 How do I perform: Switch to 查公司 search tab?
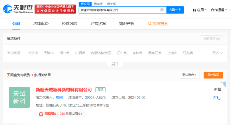coord(85,4)
